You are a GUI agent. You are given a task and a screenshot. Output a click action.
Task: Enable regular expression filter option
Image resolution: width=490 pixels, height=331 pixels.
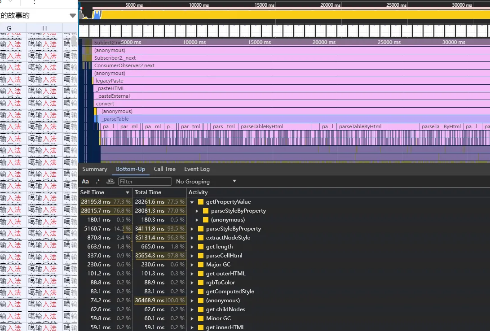coord(98,182)
